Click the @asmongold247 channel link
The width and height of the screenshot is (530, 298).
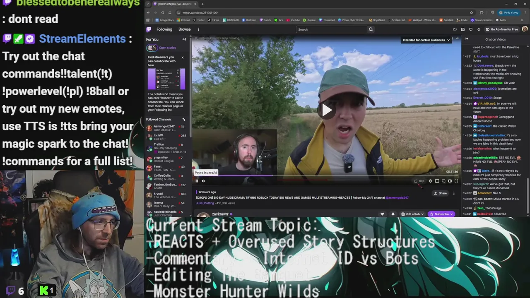[x=397, y=198]
